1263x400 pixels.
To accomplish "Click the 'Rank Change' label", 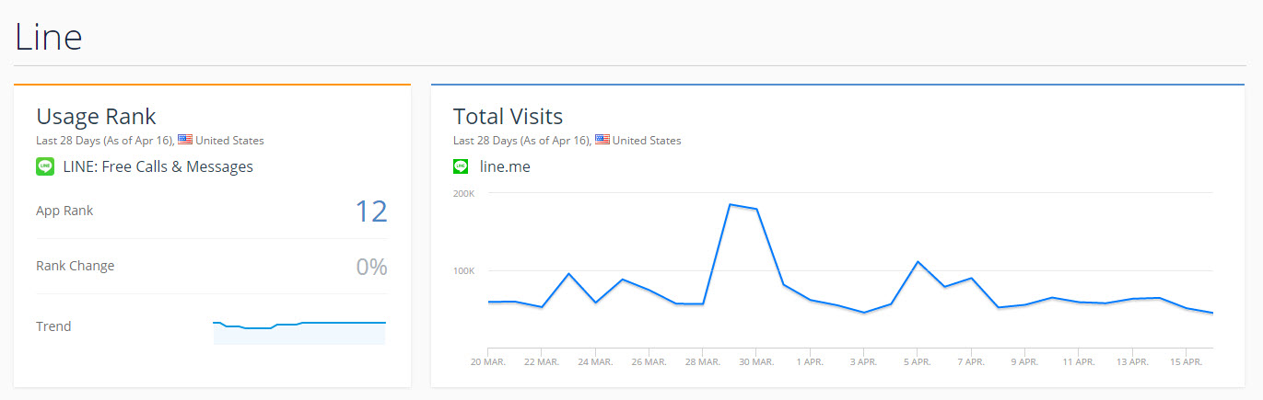I will coord(76,266).
